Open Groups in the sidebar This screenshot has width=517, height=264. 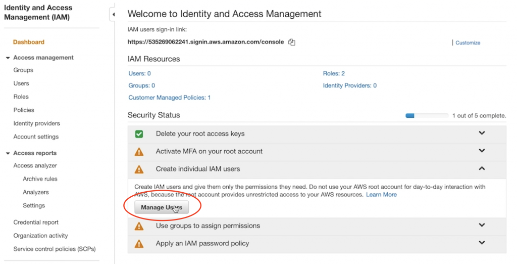click(23, 70)
